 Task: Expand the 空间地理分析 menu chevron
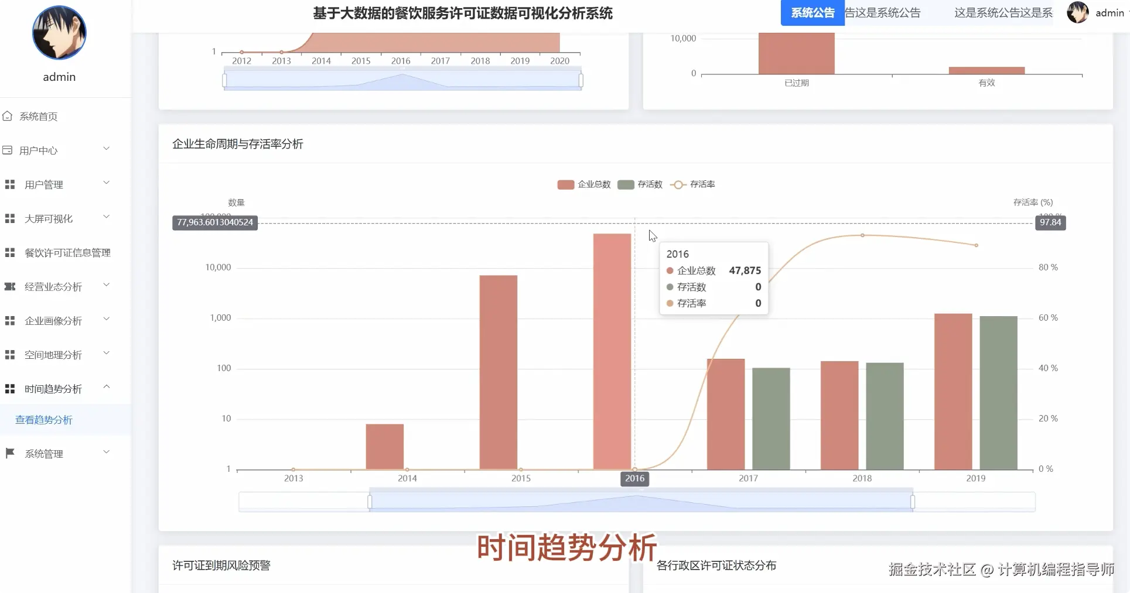coord(107,353)
